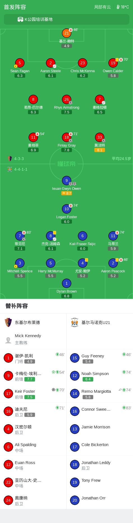Open substitute Noah Simpson entry
This screenshot has width=133, height=523.
coord(100,376)
